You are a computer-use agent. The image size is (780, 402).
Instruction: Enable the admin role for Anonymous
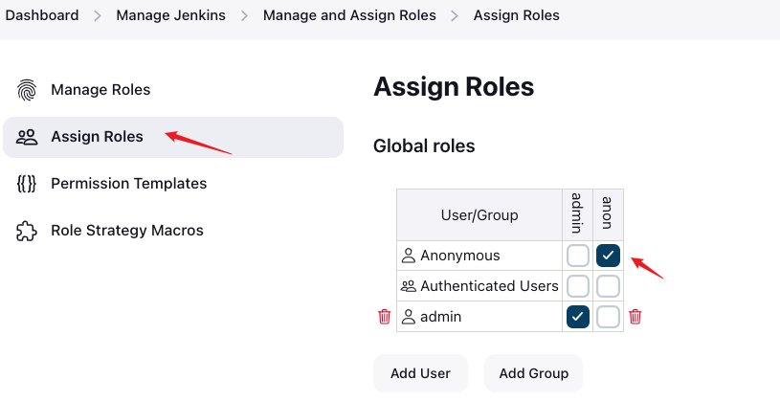click(577, 256)
